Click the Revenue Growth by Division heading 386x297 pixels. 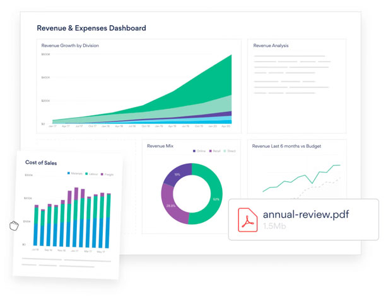pos(70,45)
